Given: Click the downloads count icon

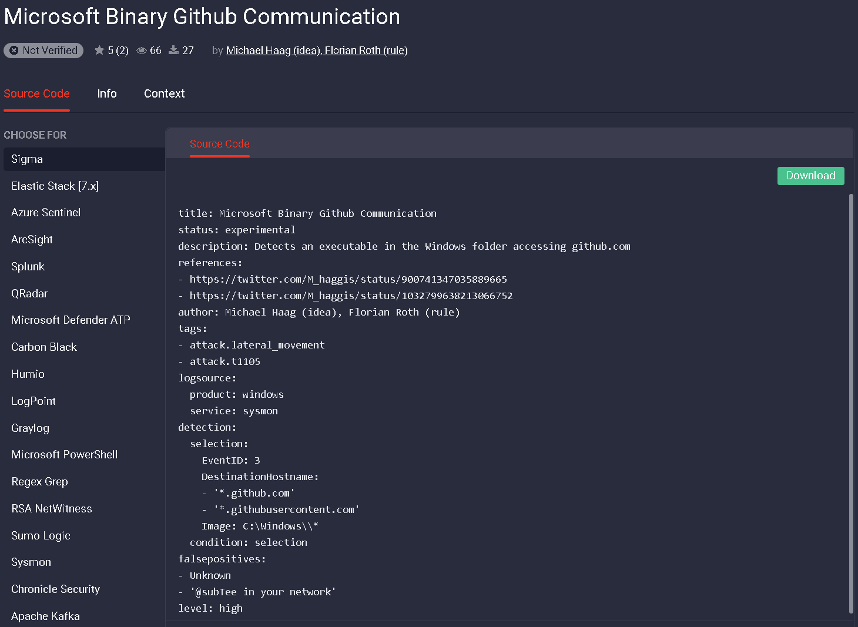Looking at the screenshot, I should [173, 51].
